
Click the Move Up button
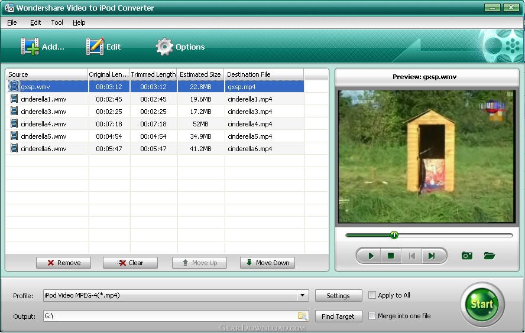pos(200,263)
